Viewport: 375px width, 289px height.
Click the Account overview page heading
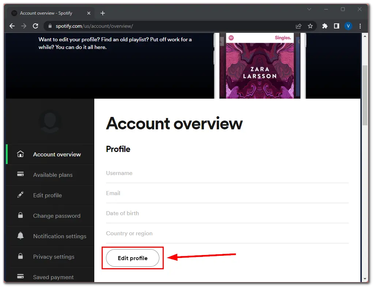pyautogui.click(x=174, y=124)
